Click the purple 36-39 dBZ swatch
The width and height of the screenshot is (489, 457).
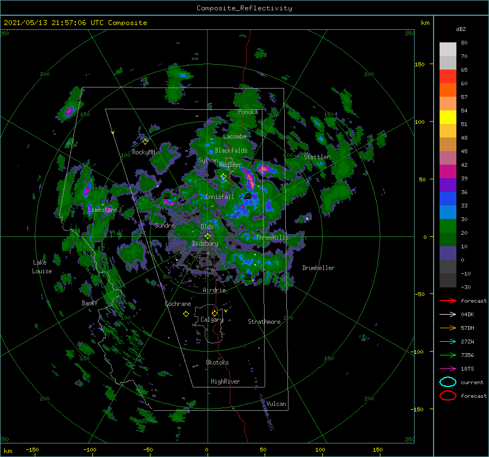tap(448, 185)
